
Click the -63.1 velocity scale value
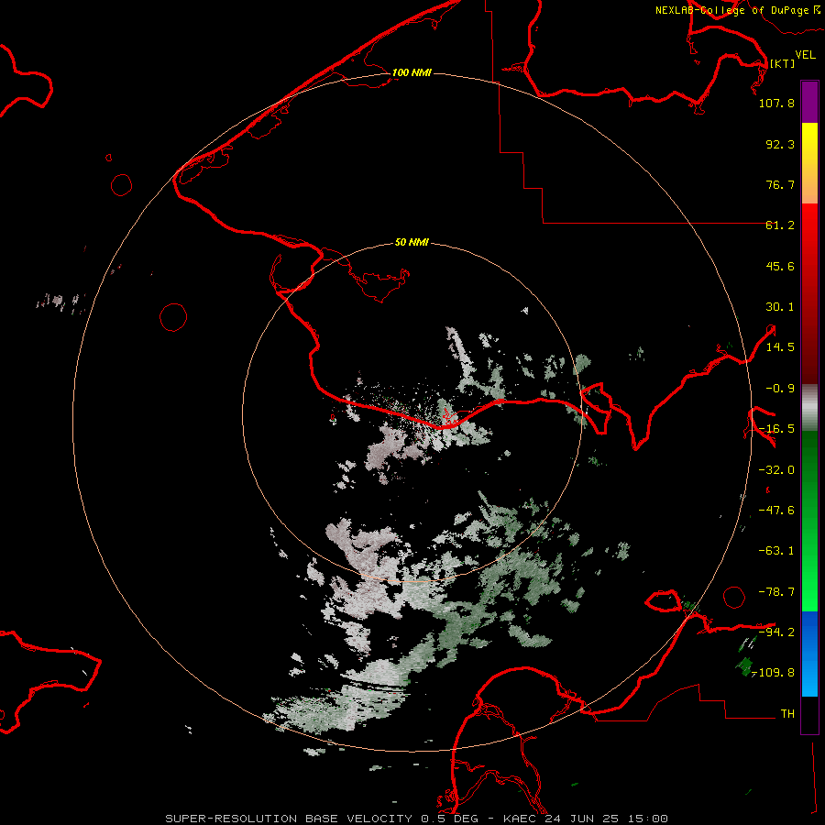pos(776,551)
